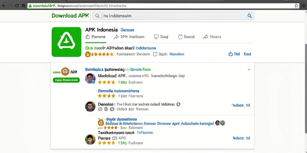Reload the page with the refresh icon

pos(17,5)
